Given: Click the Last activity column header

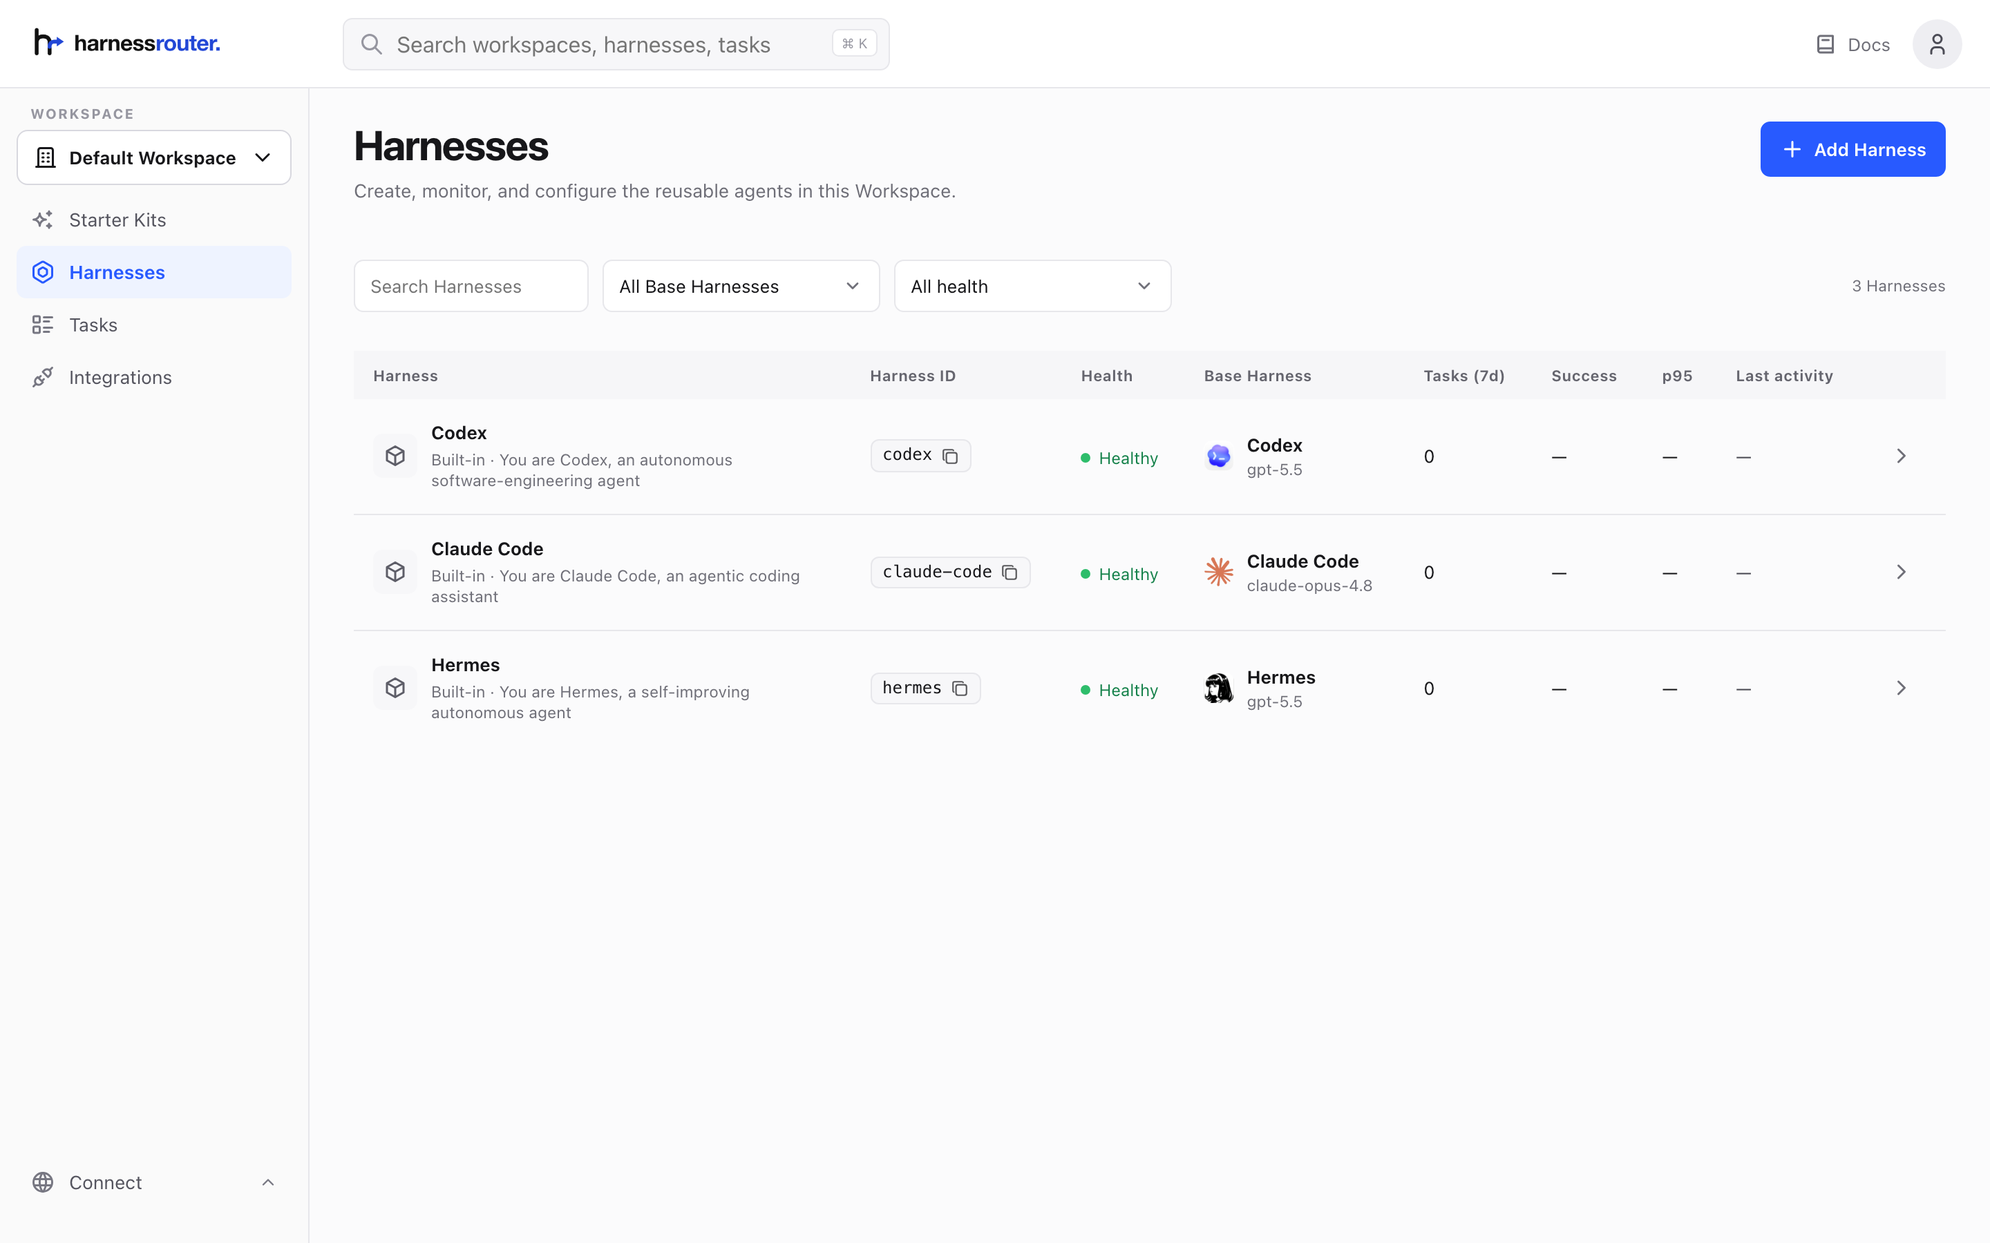Looking at the screenshot, I should (1784, 376).
